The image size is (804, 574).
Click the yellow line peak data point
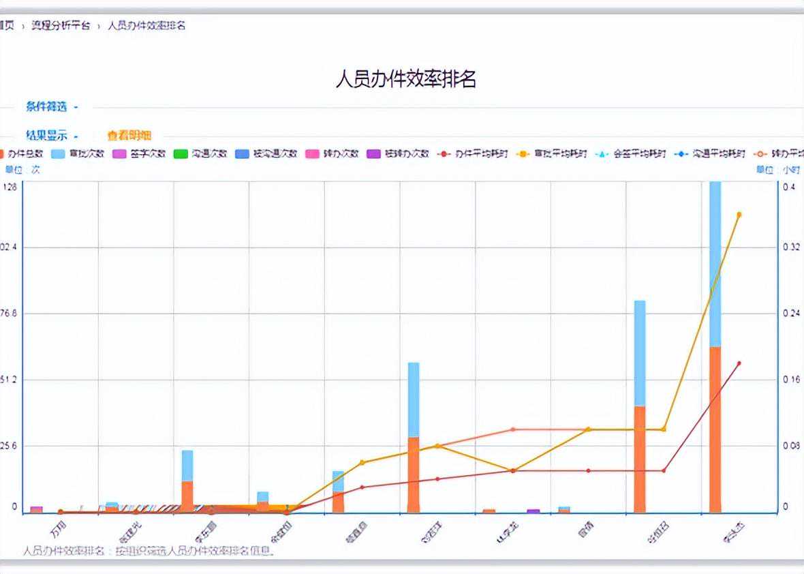[x=739, y=215]
